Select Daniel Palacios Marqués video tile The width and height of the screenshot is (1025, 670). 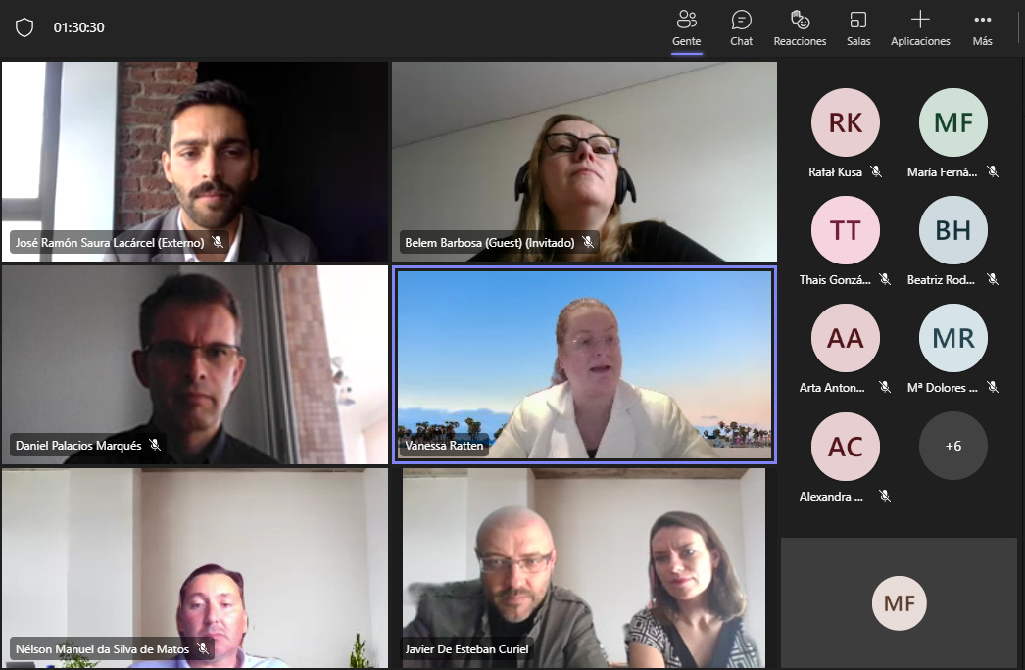coord(195,364)
